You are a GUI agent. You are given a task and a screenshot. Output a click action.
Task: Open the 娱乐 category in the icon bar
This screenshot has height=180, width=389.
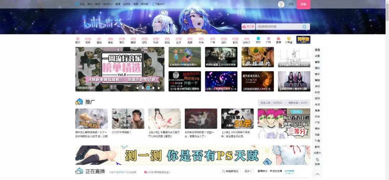224,40
